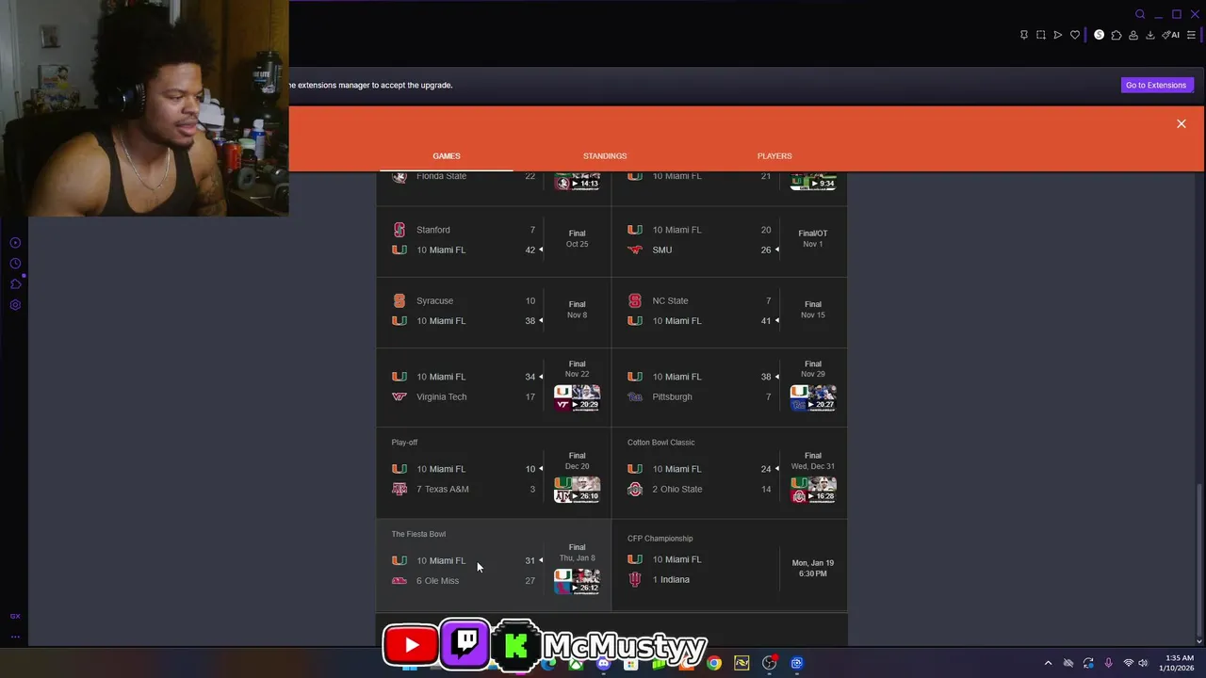1206x678 pixels.
Task: Open Google Chrome from the taskbar
Action: point(714,663)
